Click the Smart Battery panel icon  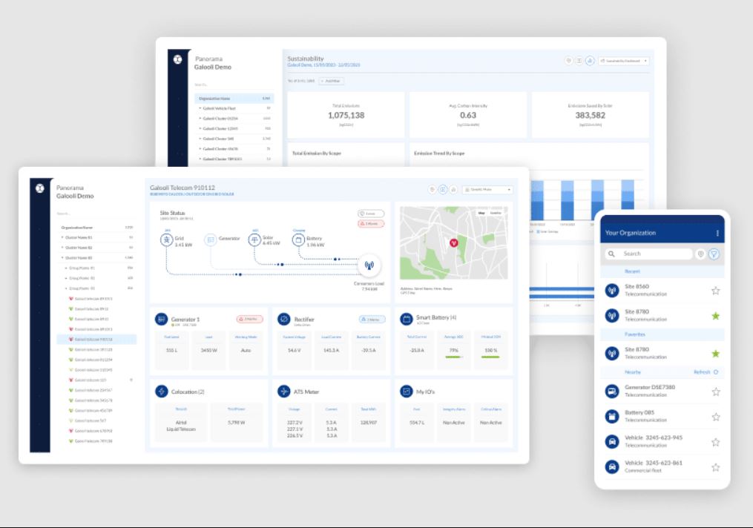[x=407, y=319]
